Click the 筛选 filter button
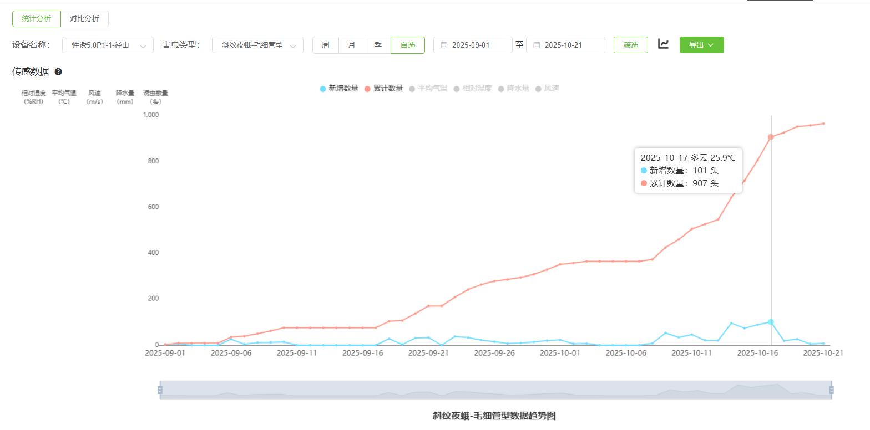 (x=630, y=45)
